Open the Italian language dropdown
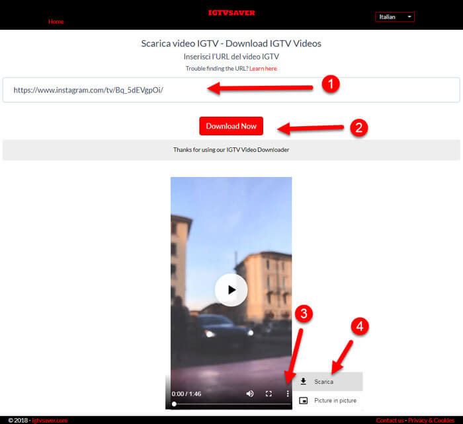The image size is (463, 424). (x=395, y=17)
